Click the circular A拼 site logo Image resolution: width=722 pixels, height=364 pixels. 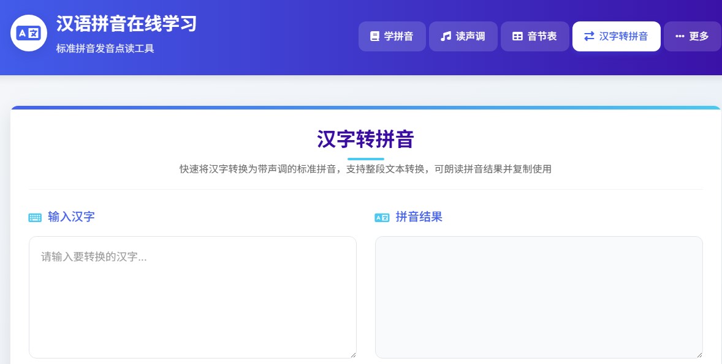27,34
